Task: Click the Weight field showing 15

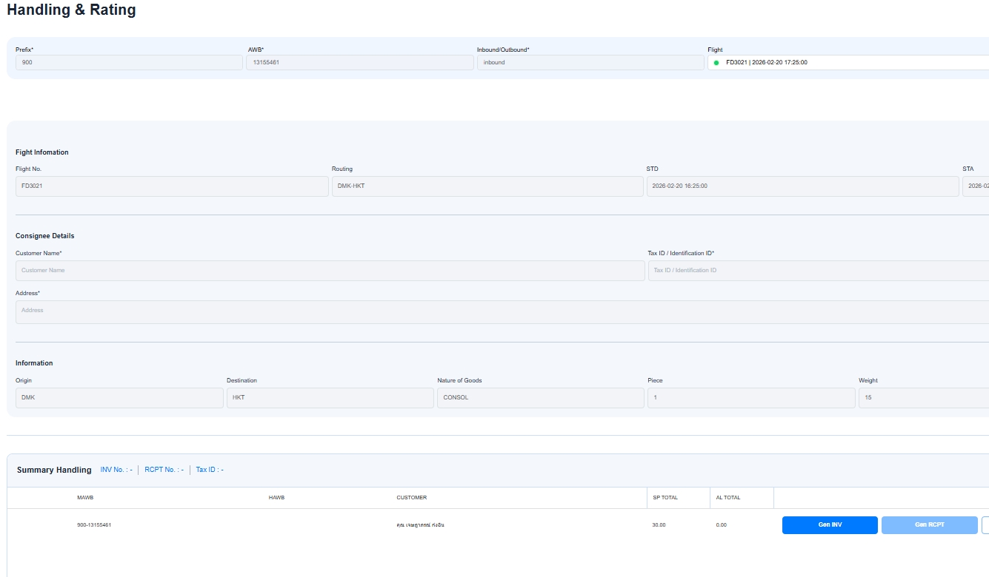Action: coord(923,398)
